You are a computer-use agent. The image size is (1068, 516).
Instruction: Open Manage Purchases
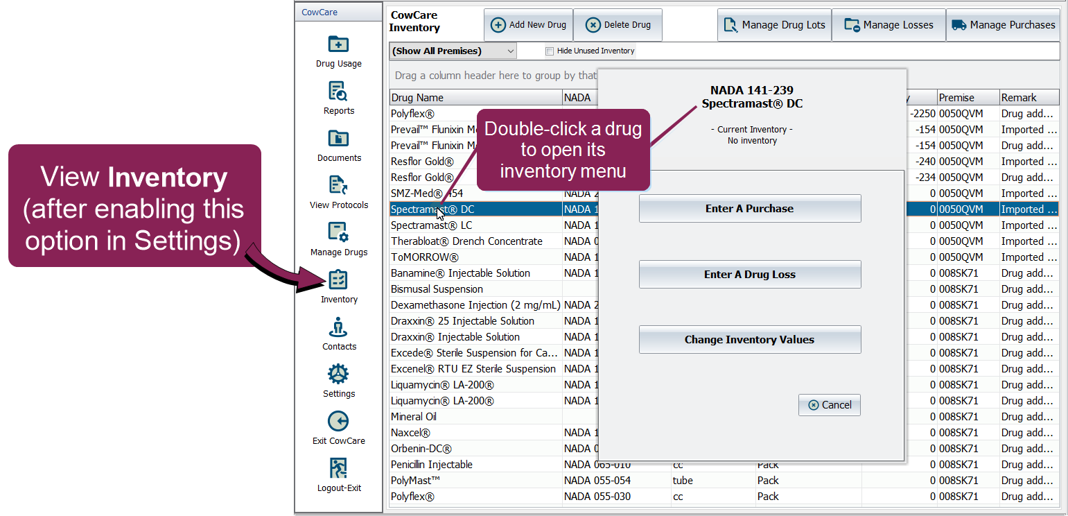click(x=1003, y=25)
